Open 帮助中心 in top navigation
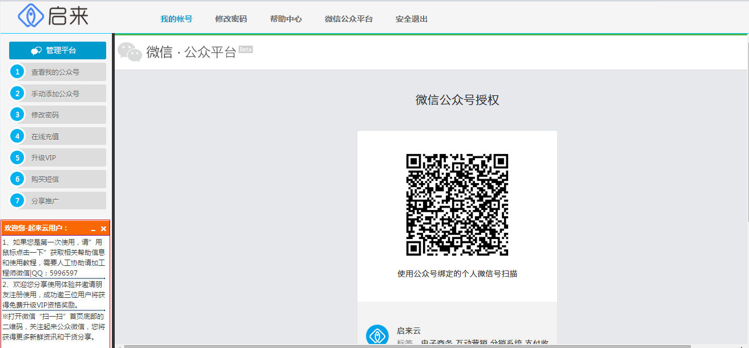This screenshot has height=348, width=749. 286,19
